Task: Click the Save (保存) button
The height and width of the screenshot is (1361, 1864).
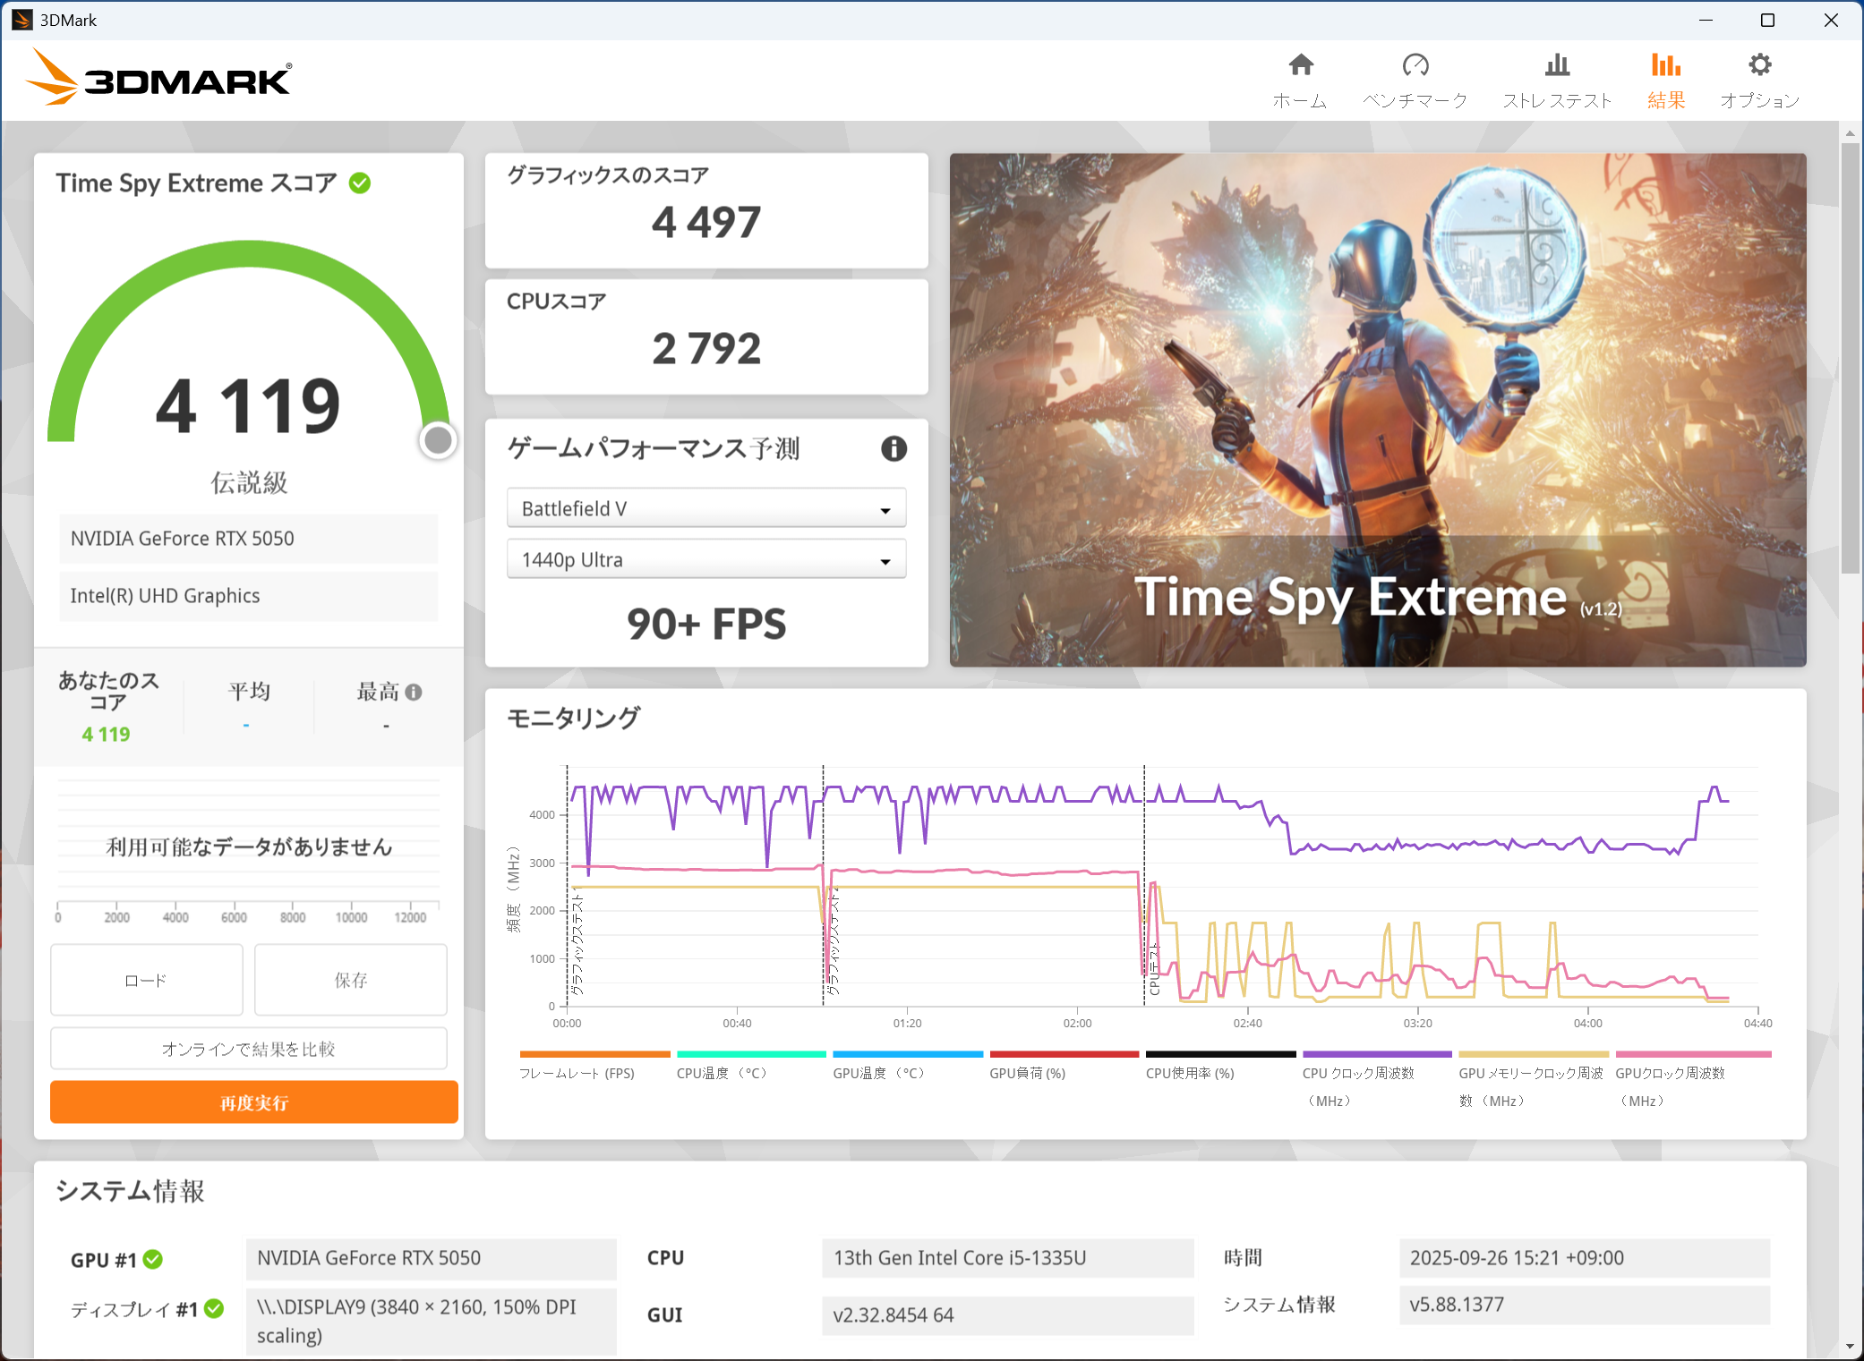Action: pyautogui.click(x=350, y=980)
